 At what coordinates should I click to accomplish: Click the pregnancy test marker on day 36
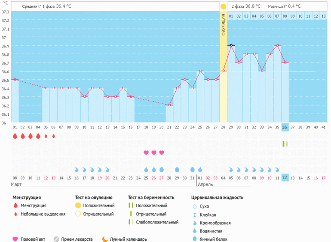tap(285, 144)
